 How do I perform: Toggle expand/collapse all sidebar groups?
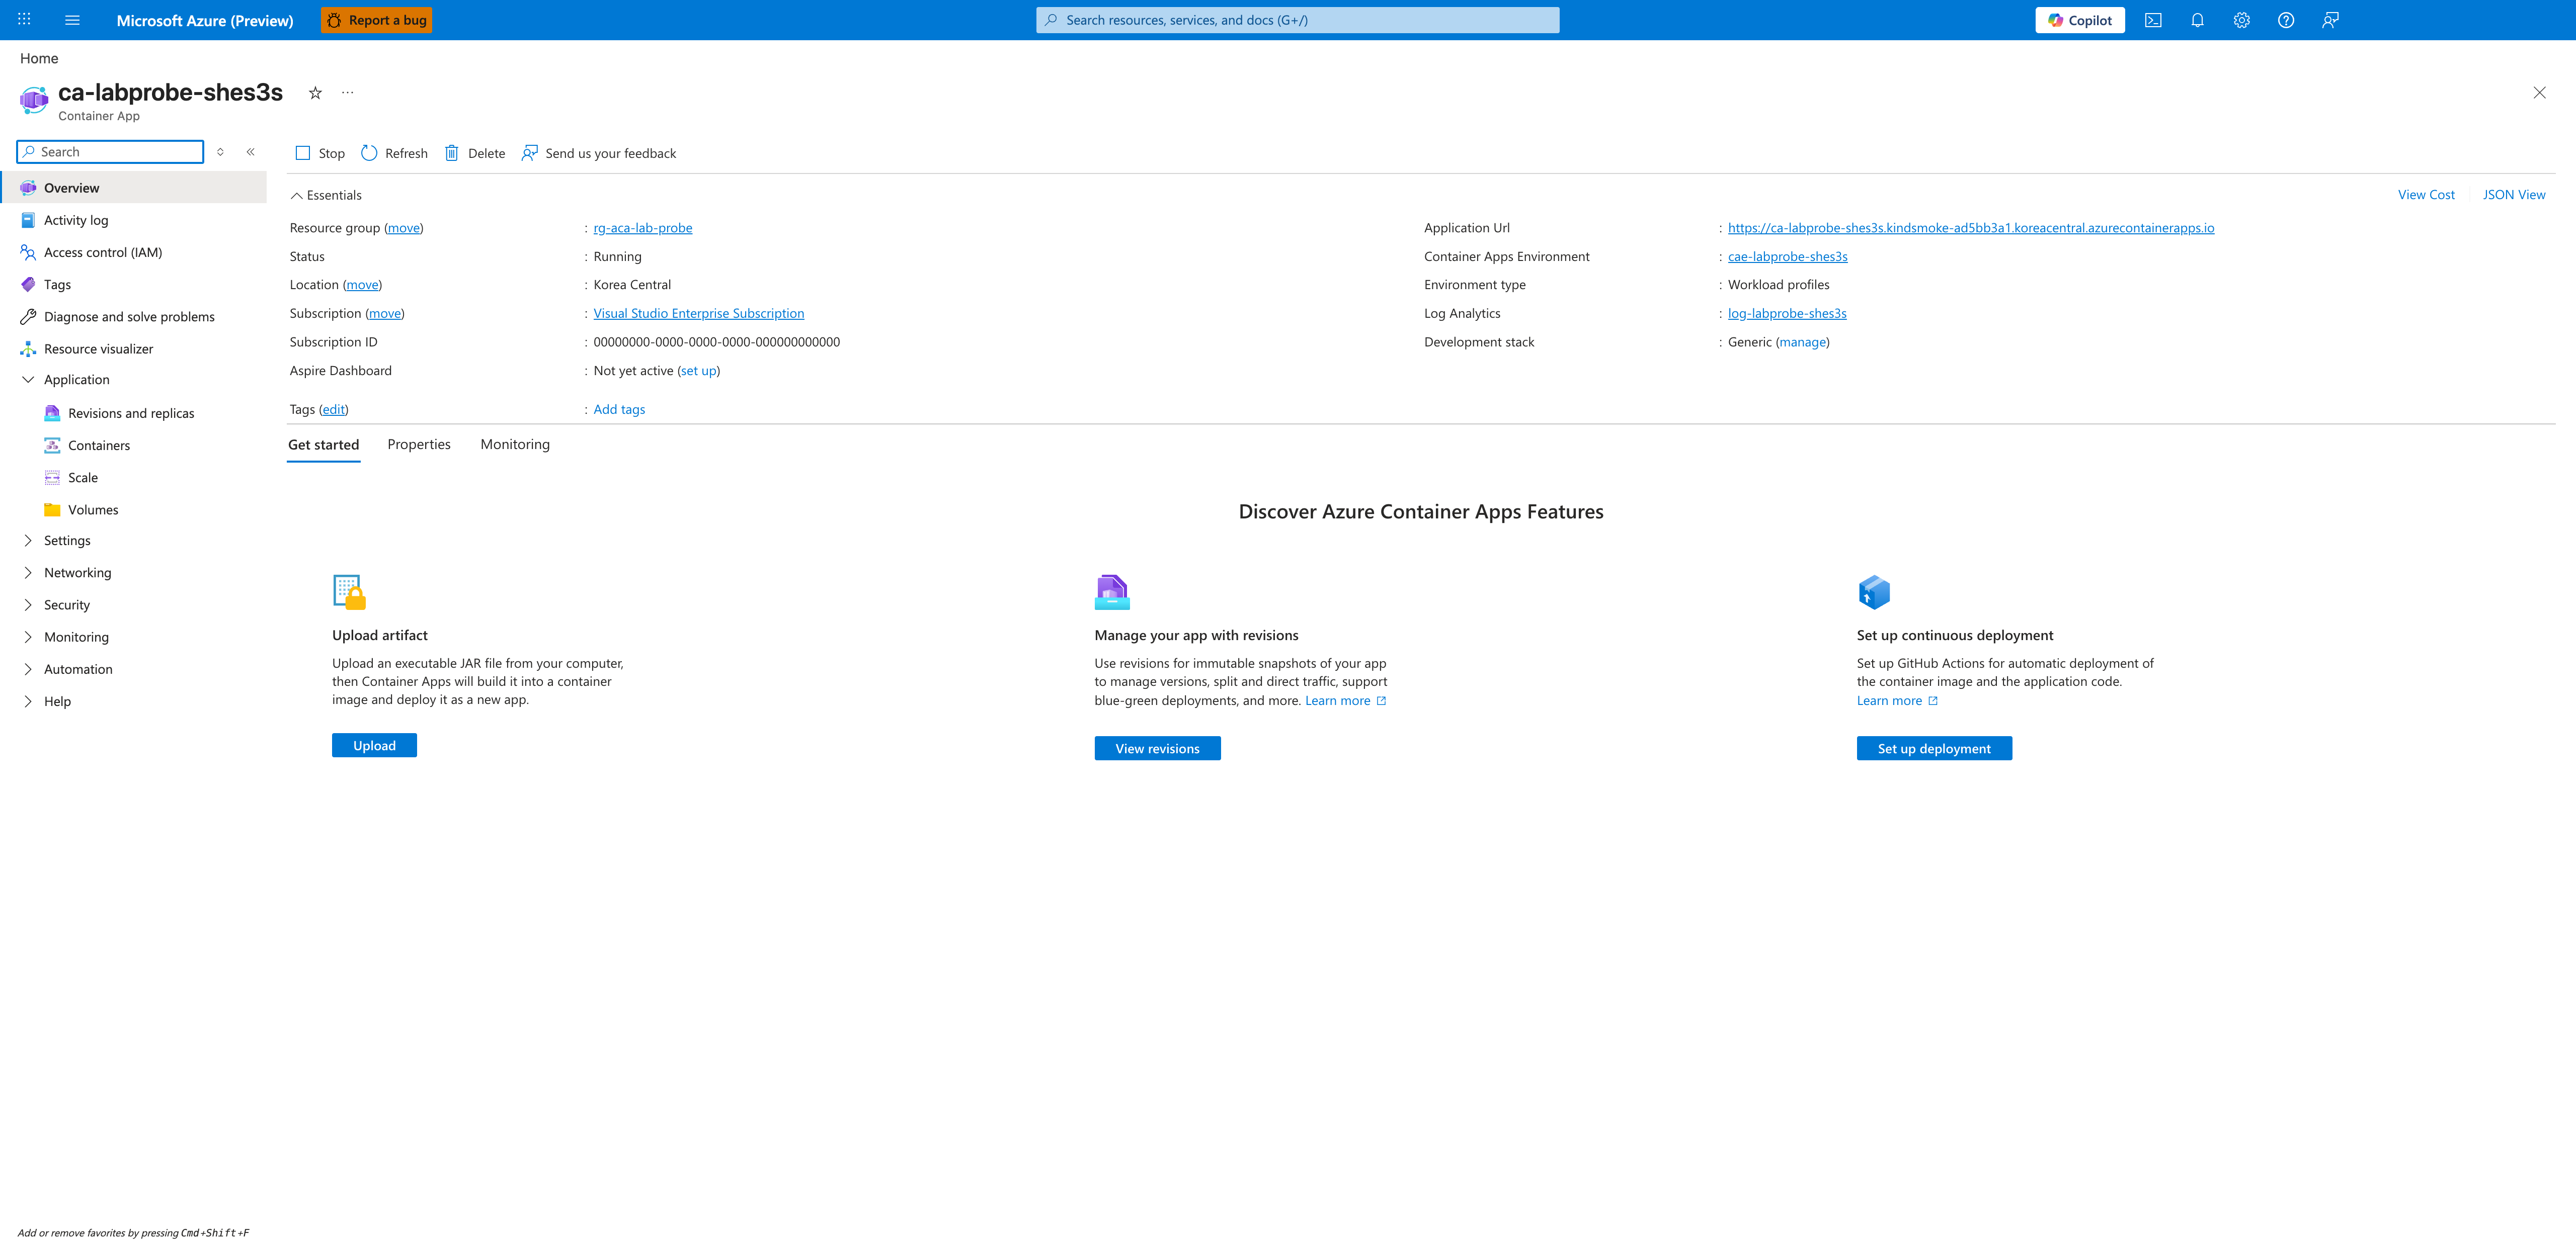pyautogui.click(x=220, y=152)
